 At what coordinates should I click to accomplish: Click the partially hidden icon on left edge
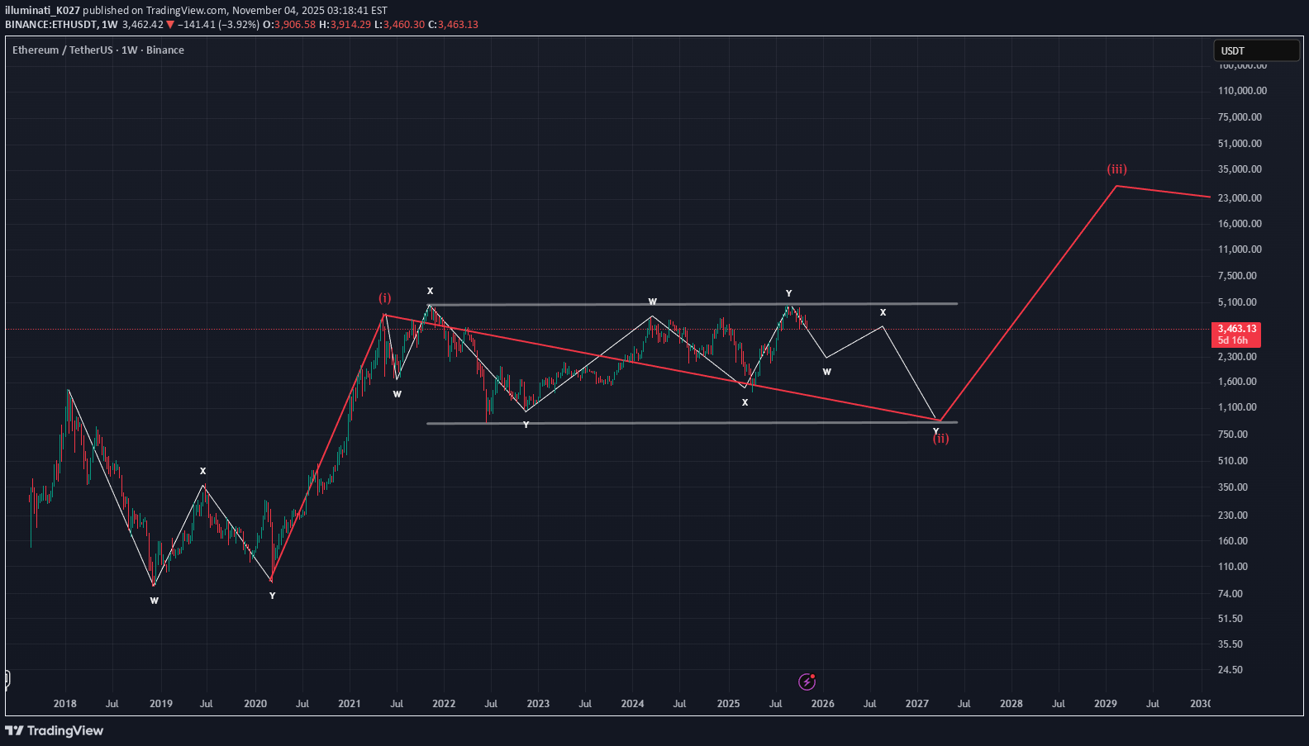6,679
